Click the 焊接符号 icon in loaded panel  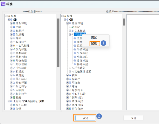click(14, 42)
